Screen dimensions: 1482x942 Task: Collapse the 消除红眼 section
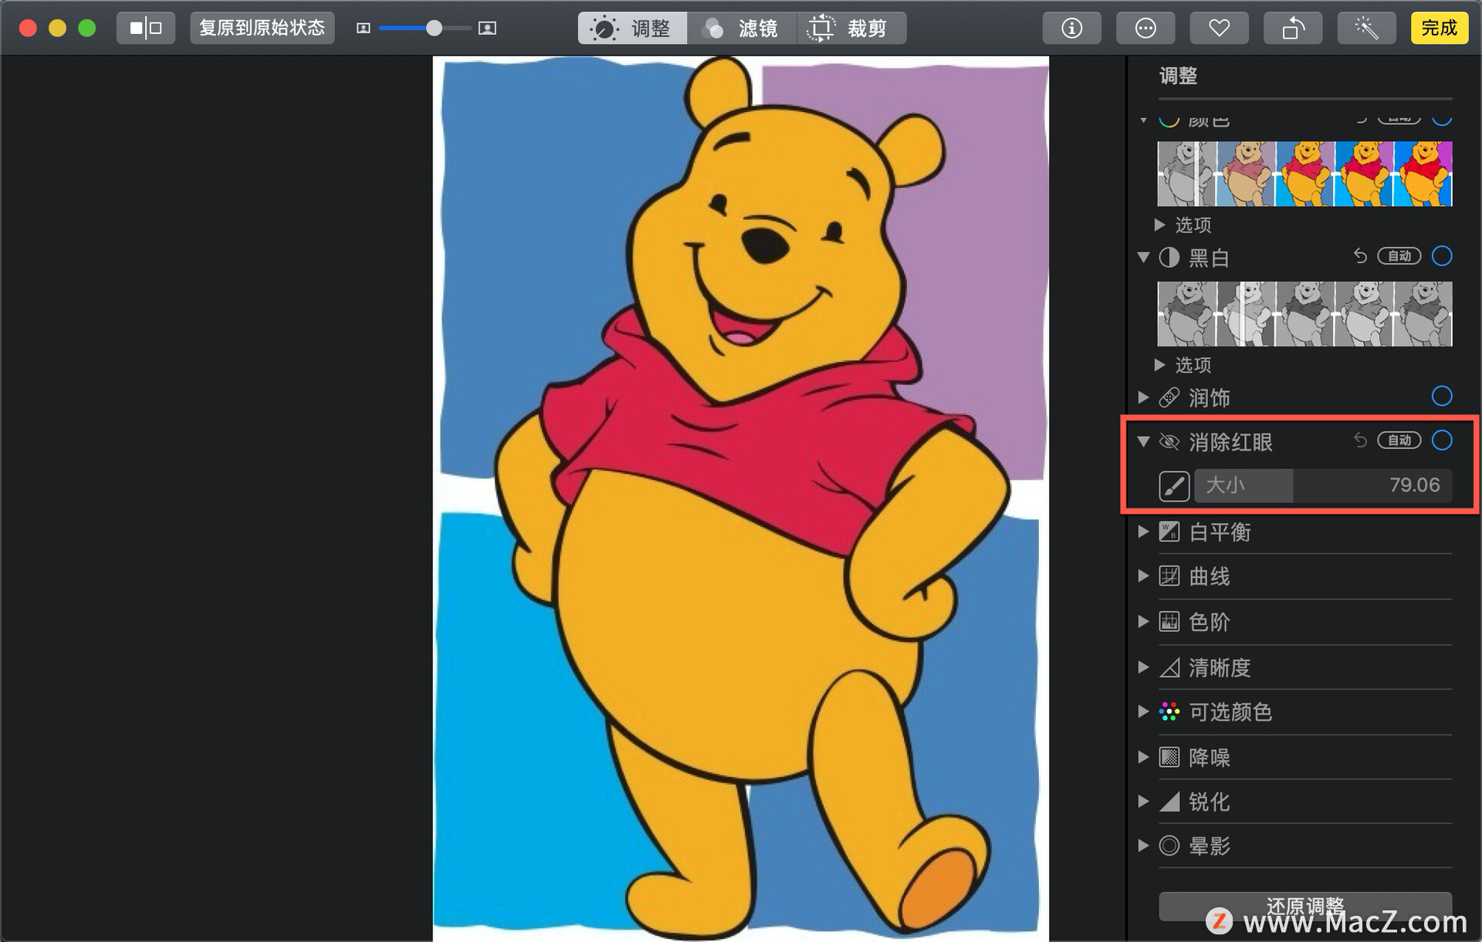(x=1144, y=441)
